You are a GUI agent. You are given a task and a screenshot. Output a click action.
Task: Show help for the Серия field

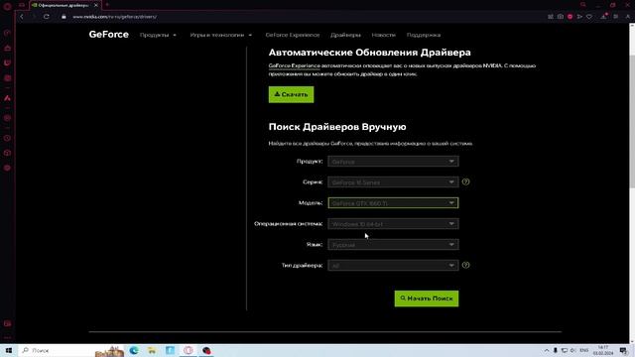tap(465, 181)
